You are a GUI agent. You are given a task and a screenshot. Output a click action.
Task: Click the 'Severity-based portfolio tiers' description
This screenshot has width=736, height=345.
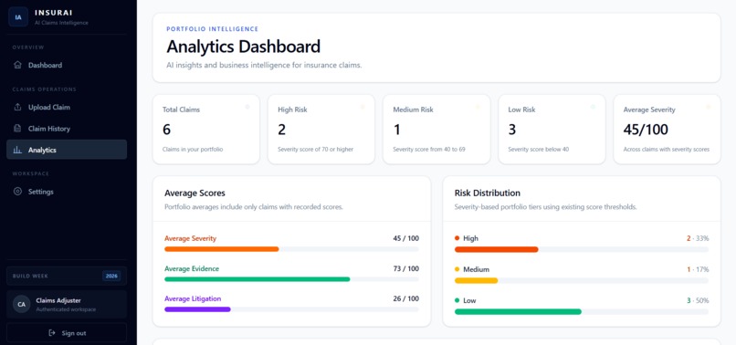[x=545, y=206]
